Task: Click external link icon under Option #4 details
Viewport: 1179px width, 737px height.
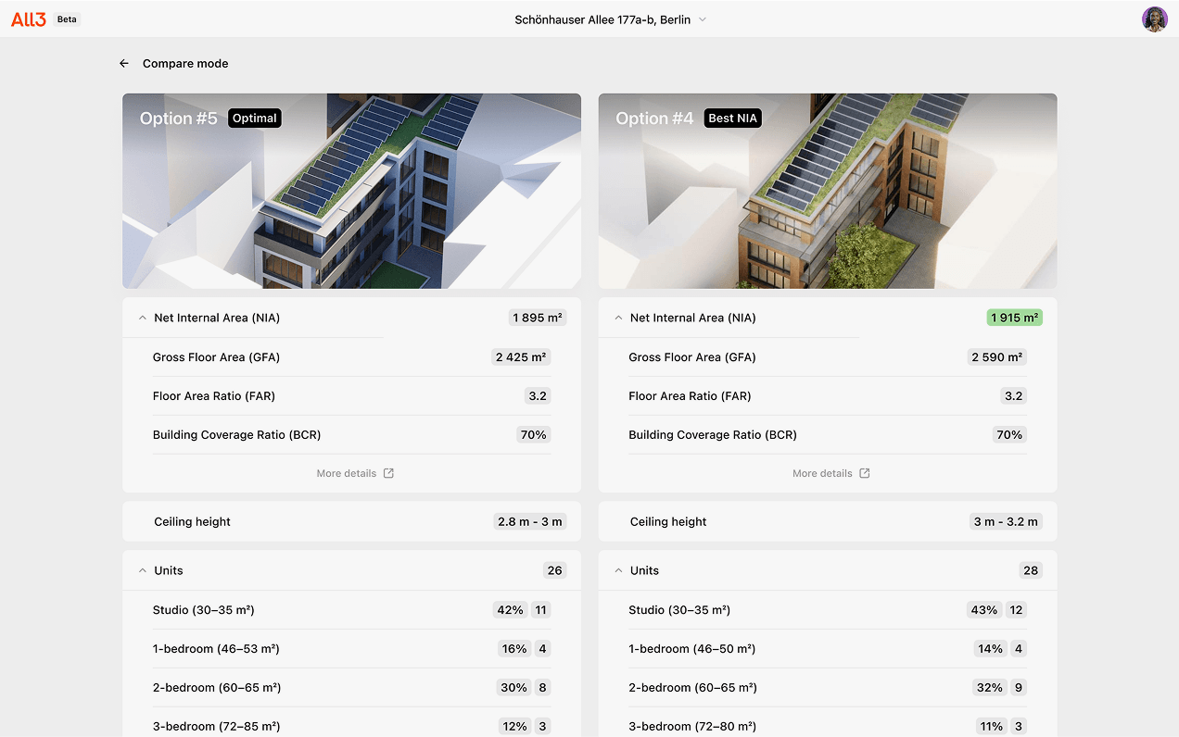Action: click(865, 473)
